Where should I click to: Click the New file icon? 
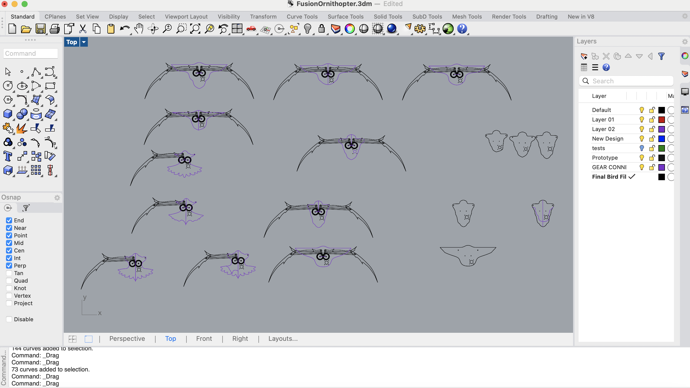coord(12,29)
